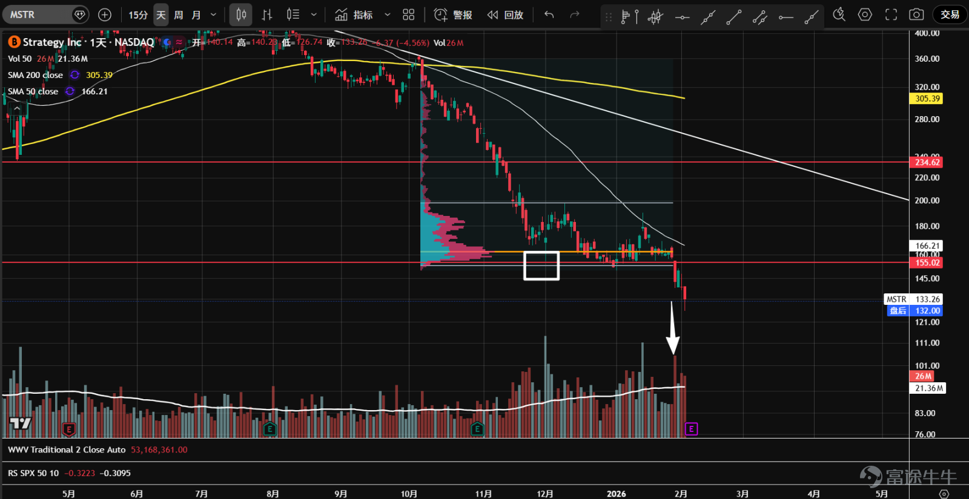Open chart settings hexagon icon
Screen dimensions: 969x499
click(865, 15)
